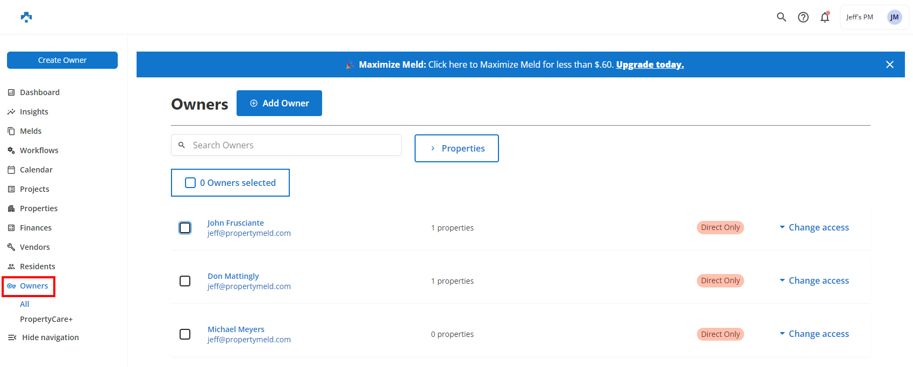The width and height of the screenshot is (913, 367).
Task: Toggle the select-all Owners checkbox
Action: coord(190,183)
